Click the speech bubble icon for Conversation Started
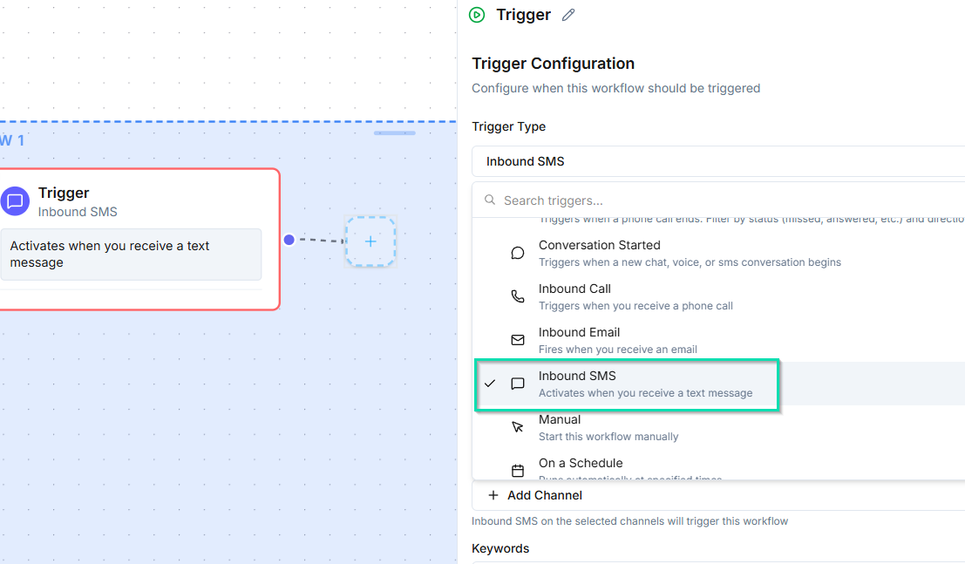 [518, 253]
